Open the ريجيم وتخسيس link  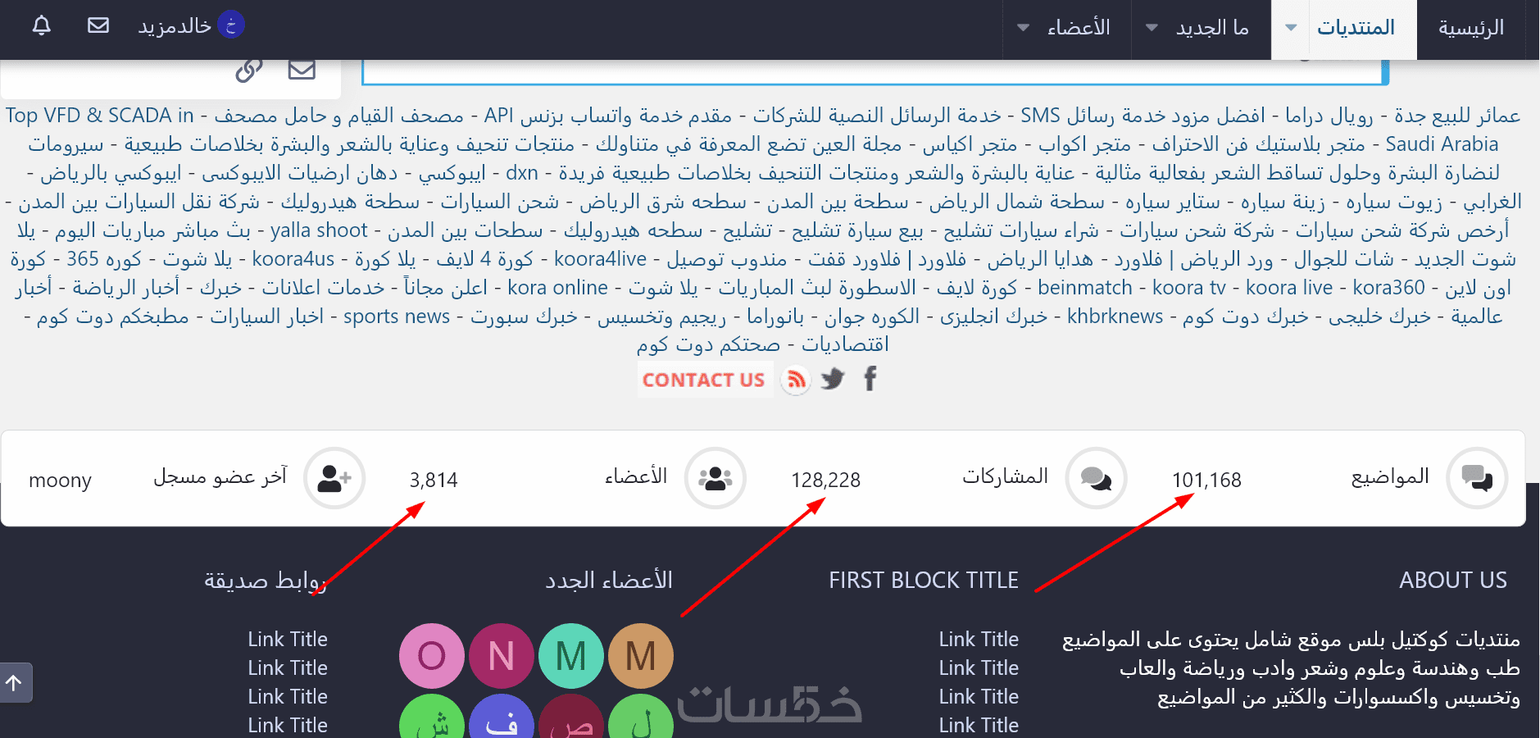tap(661, 317)
